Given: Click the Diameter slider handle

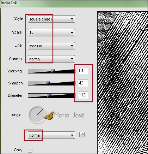Looking at the screenshot, I should [x=49, y=95].
